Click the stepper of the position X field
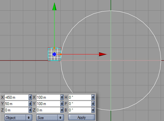The width and height of the screenshot is (164, 121). click(x=30, y=97)
